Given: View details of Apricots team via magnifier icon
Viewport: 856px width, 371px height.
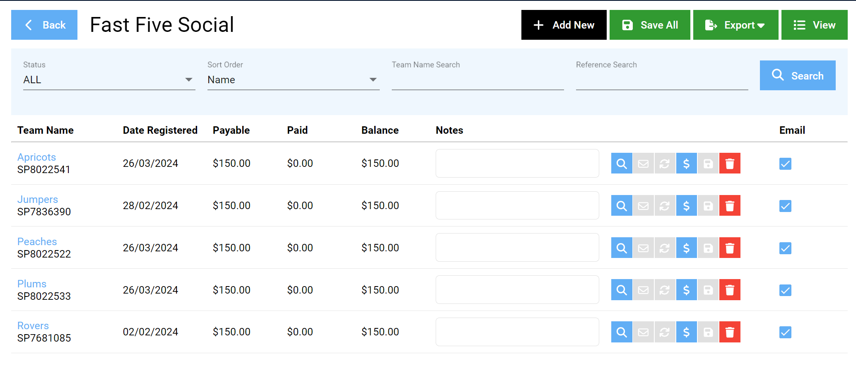Looking at the screenshot, I should (622, 164).
